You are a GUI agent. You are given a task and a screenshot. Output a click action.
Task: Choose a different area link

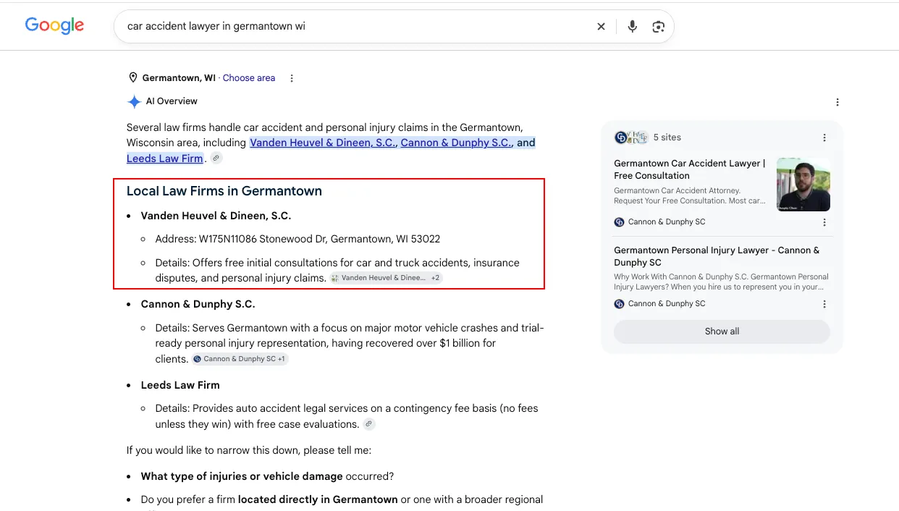pyautogui.click(x=249, y=78)
